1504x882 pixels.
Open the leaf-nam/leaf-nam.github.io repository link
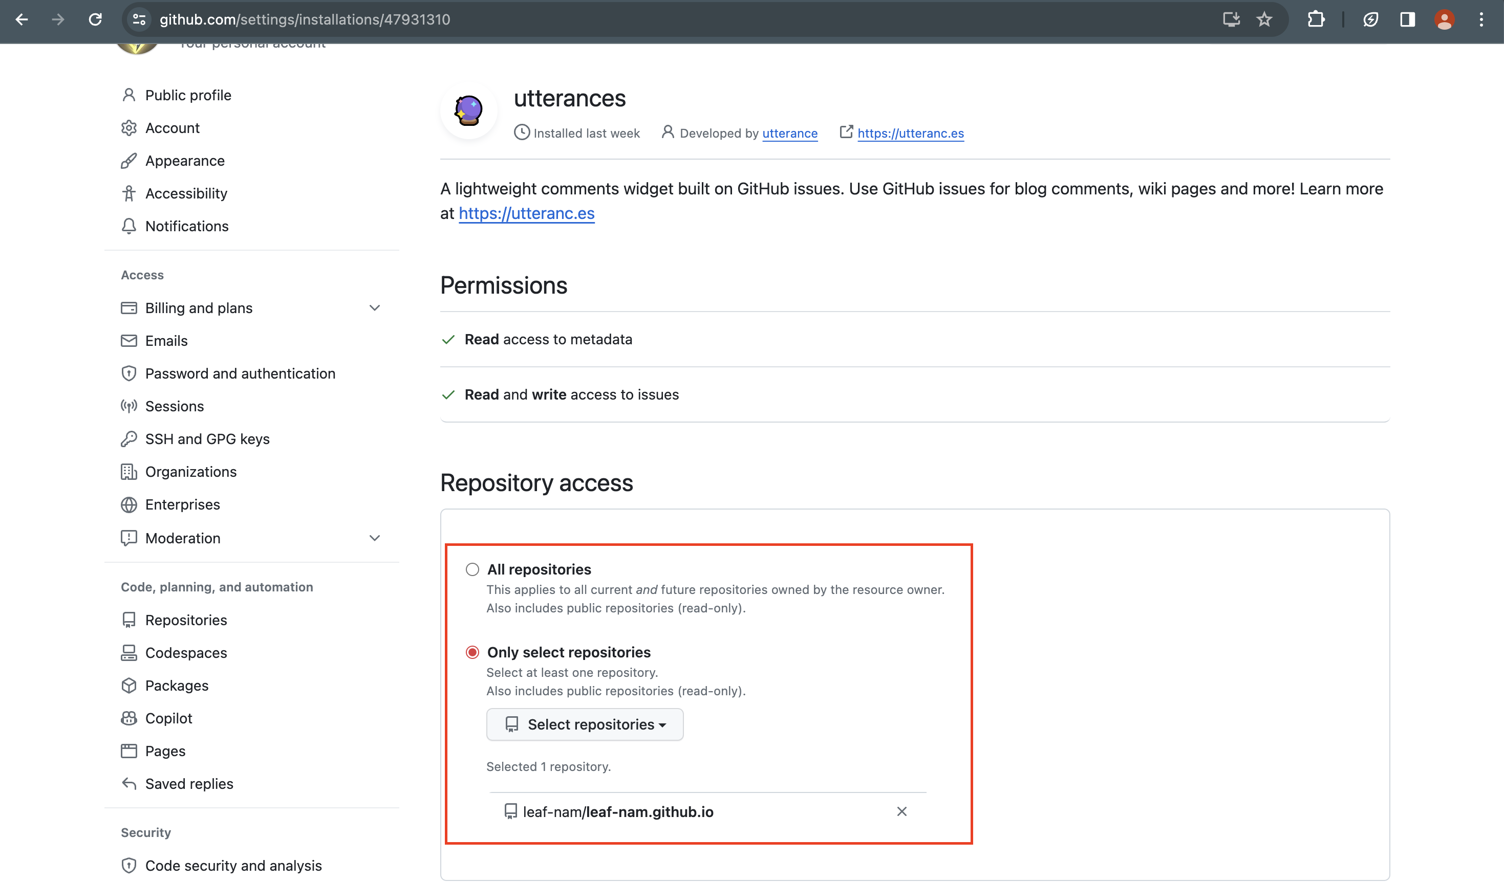click(618, 811)
